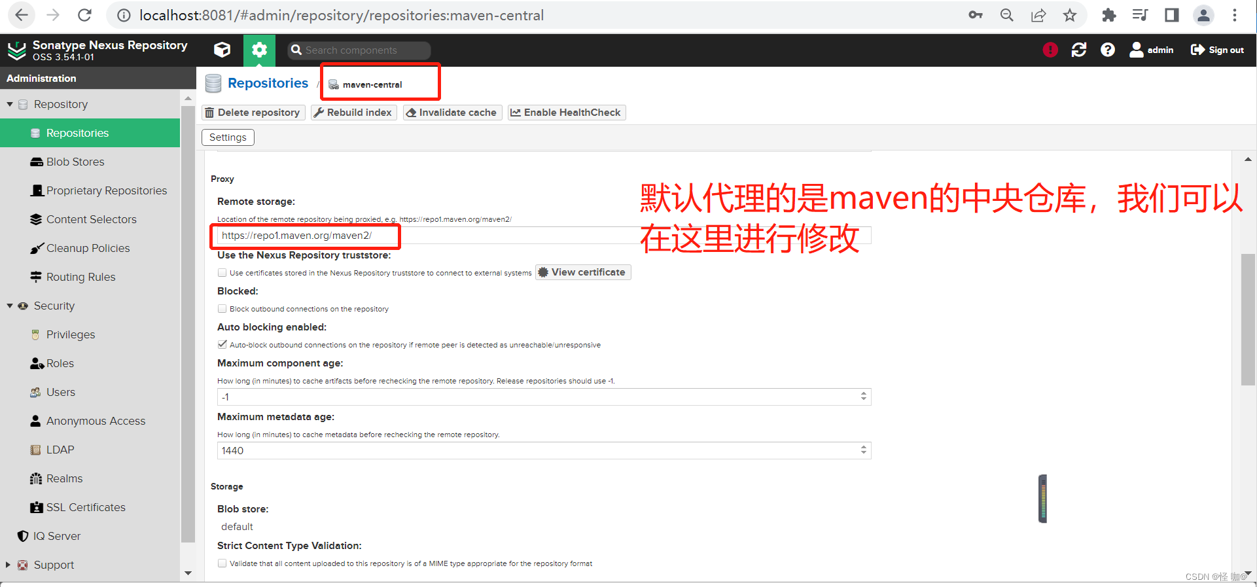The width and height of the screenshot is (1257, 587).
Task: Expand the Support tree section
Action: [x=9, y=565]
